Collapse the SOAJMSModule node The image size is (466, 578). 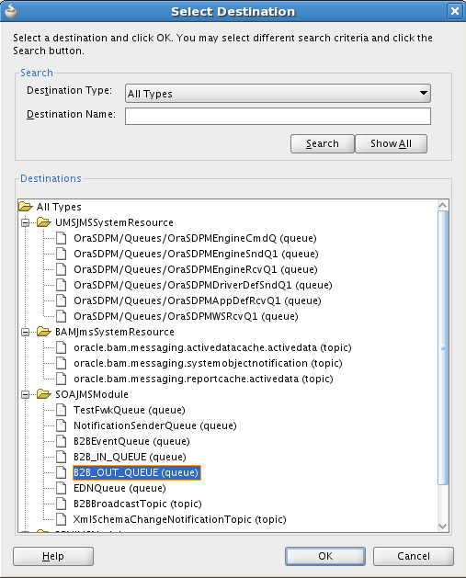(26, 394)
